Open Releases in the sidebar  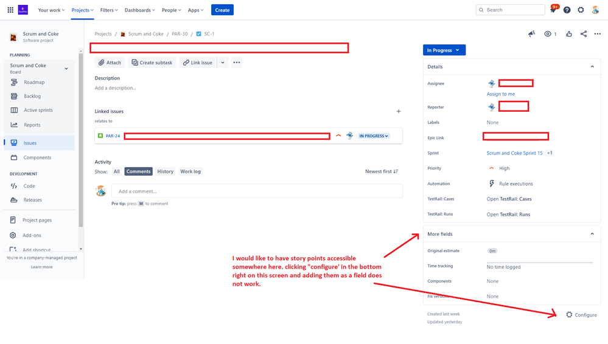(33, 200)
